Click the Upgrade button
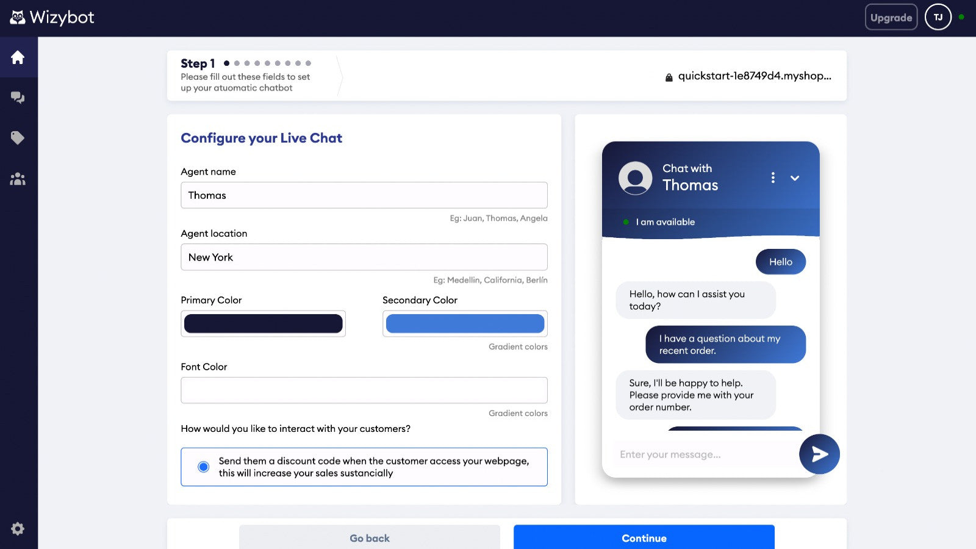This screenshot has width=976, height=549. click(891, 17)
